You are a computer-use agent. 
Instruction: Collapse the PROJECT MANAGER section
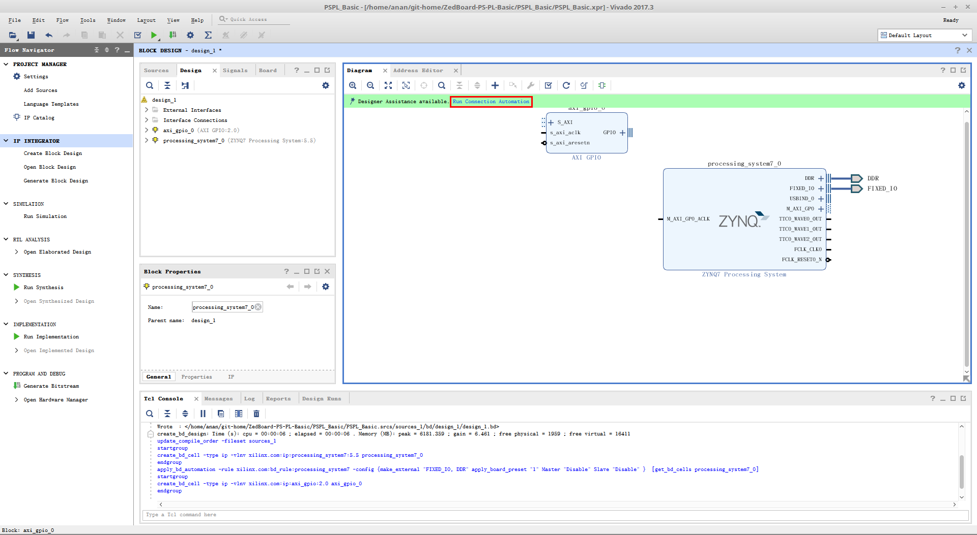tap(6, 64)
